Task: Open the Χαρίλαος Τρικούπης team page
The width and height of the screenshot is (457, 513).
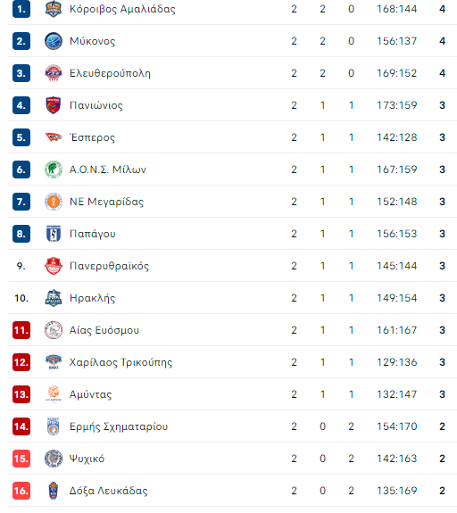Action: tap(120, 362)
